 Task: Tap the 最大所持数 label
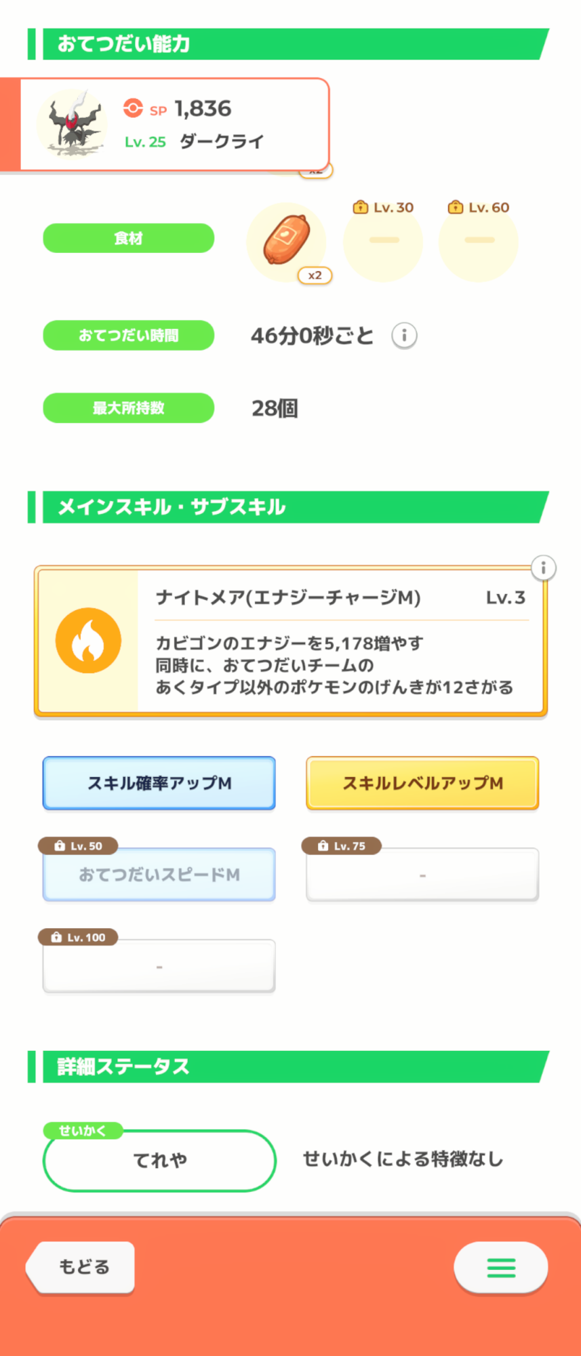point(129,408)
